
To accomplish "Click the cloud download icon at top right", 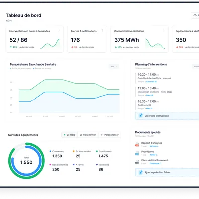I will pos(195,15).
